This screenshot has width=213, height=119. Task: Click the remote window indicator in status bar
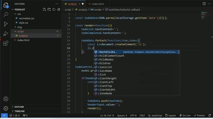pos(4,115)
